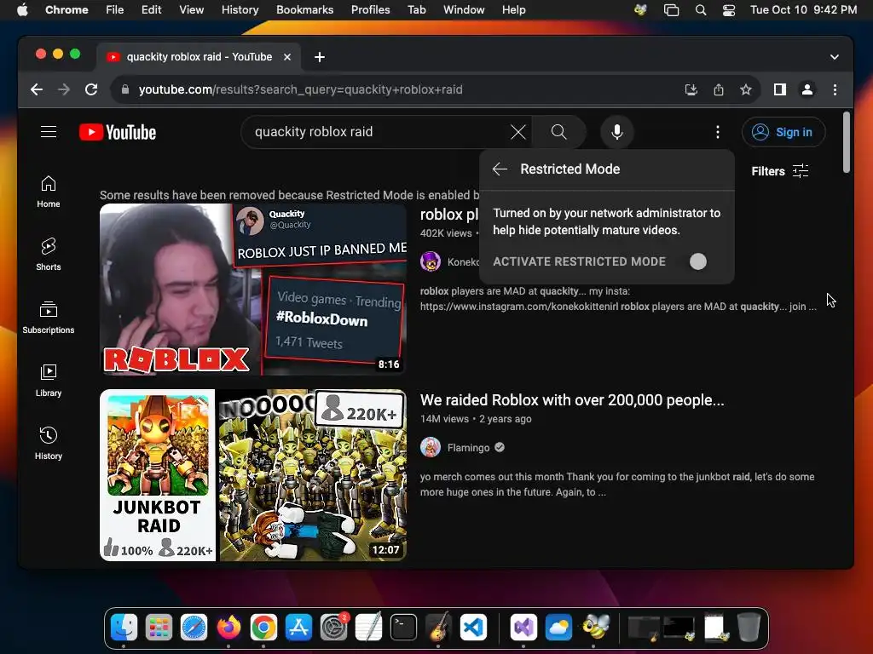Open macOS Control Center icon
This screenshot has height=654, width=873.
(728, 10)
